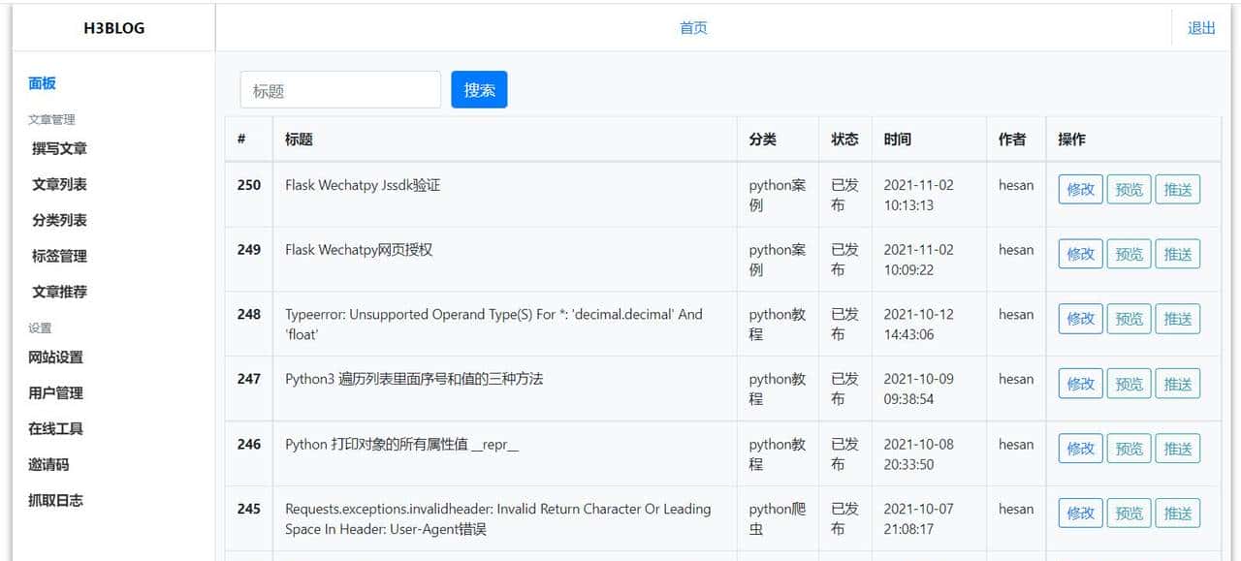Open 网站设置 under 设置

(x=57, y=357)
